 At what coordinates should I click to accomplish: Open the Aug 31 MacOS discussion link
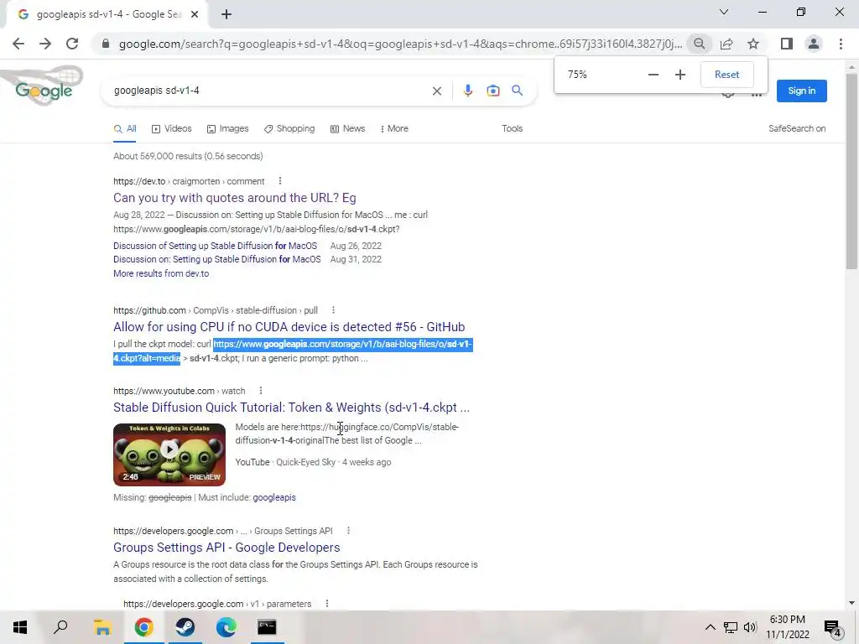tap(217, 260)
